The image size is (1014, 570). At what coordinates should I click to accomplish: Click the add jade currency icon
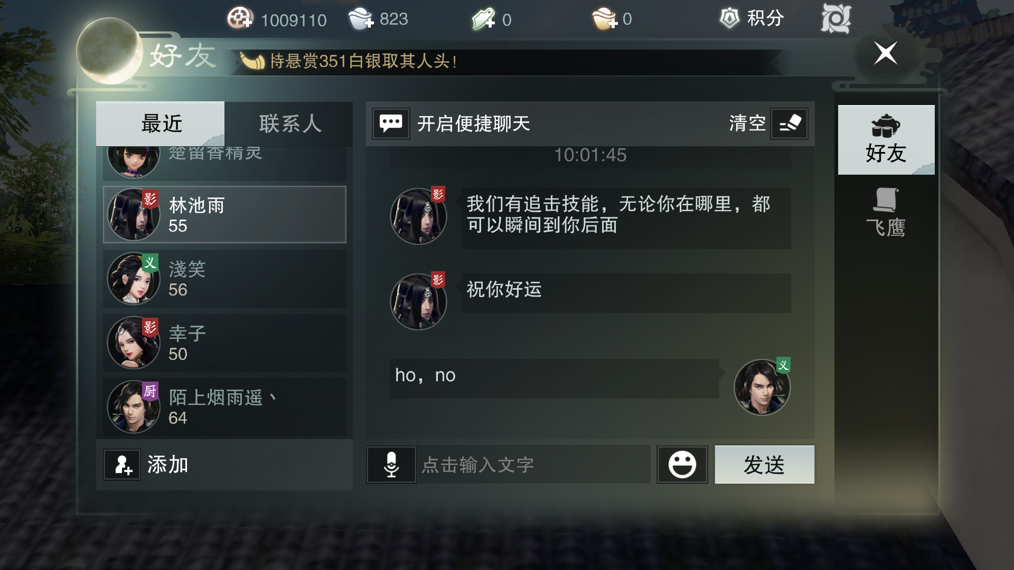(x=484, y=19)
